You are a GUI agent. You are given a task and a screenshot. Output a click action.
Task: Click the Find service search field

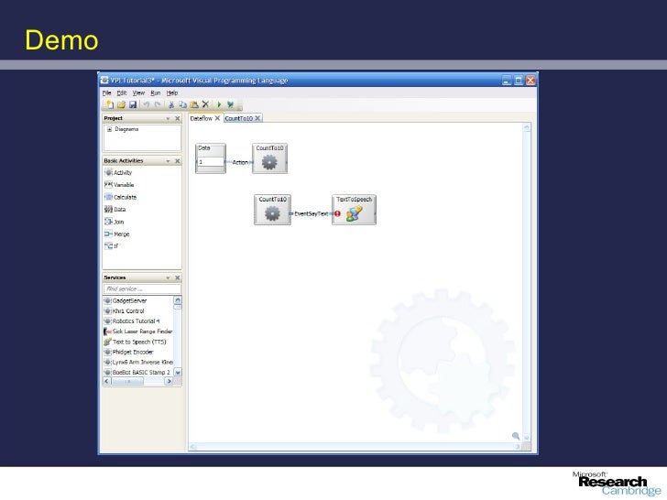pos(142,288)
